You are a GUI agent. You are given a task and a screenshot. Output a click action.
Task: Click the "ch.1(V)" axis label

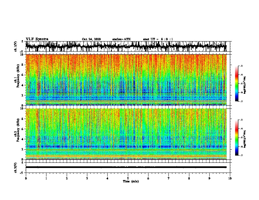pyautogui.click(x=16, y=46)
